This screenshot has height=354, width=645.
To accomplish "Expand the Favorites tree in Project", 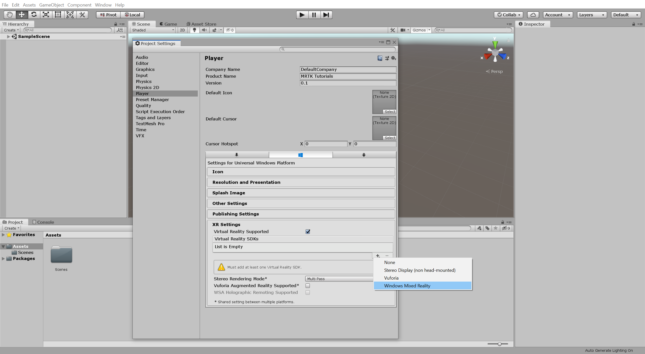I will [x=3, y=235].
